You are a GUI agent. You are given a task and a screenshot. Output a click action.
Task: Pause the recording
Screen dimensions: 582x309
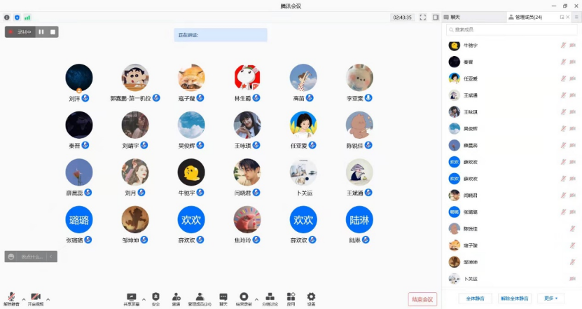(41, 32)
